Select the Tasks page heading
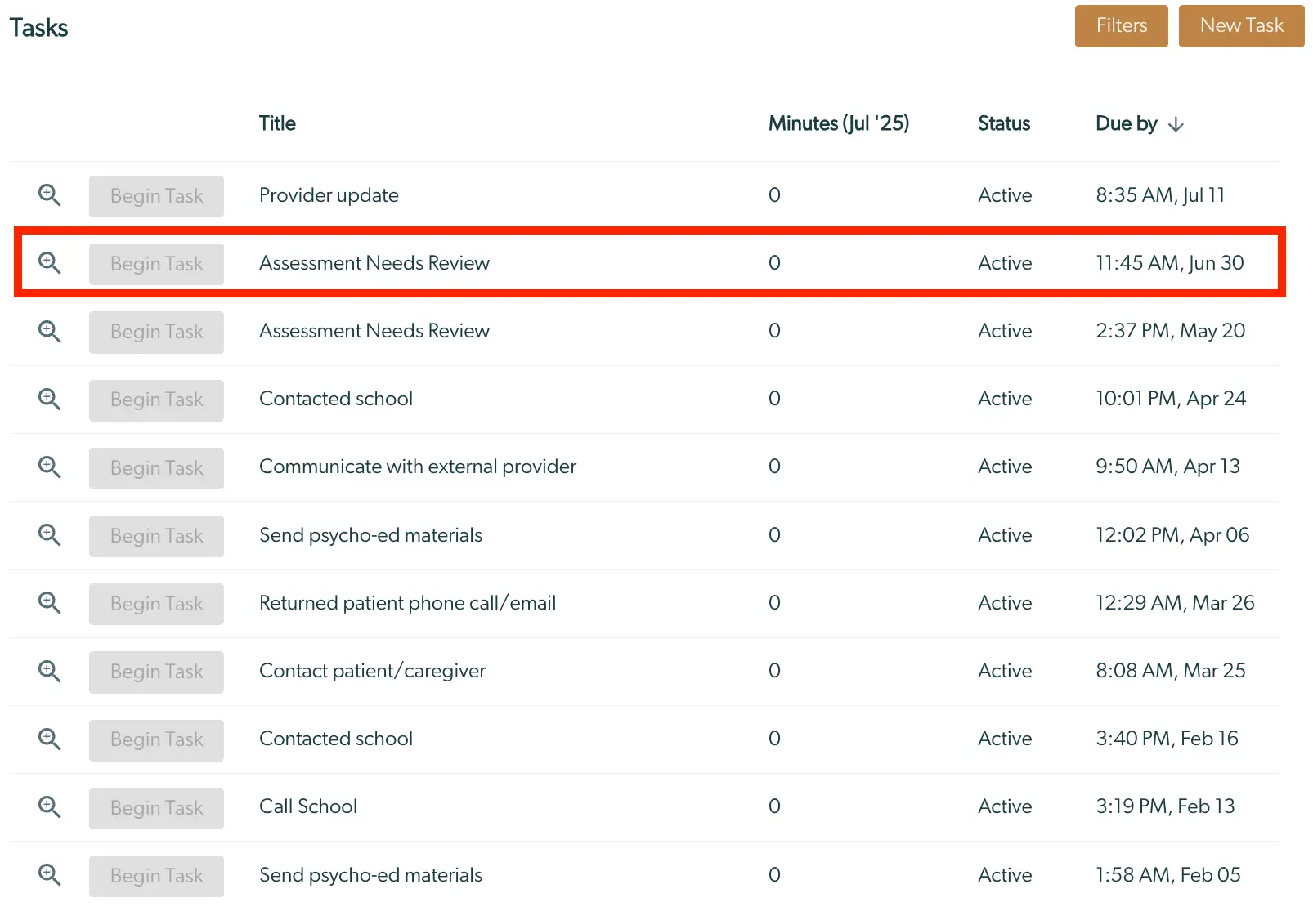1313x907 pixels. click(x=38, y=27)
